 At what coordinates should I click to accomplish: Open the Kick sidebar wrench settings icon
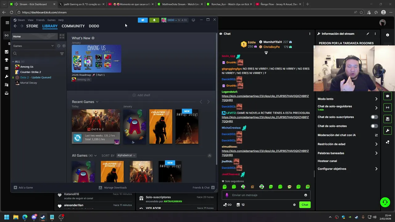coord(6,76)
